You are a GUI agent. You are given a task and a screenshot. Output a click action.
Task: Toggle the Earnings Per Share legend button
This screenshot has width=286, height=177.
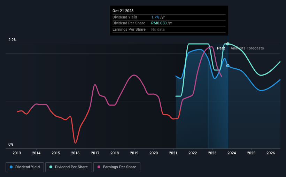coord(117,167)
